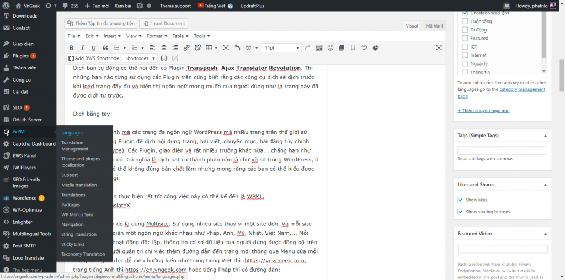Create a numbered list
Screen dimensions: 565x280
135,47
